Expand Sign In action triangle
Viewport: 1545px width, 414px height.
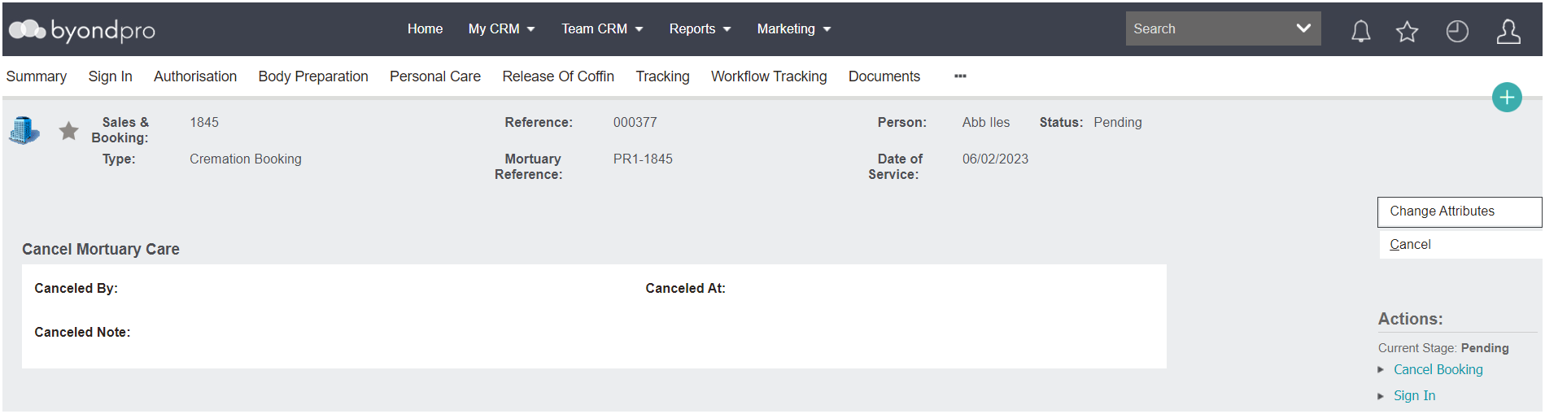(x=1381, y=396)
